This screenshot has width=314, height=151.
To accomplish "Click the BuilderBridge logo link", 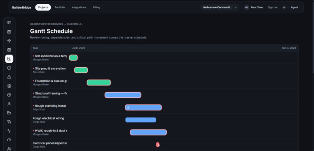I will click(x=22, y=7).
